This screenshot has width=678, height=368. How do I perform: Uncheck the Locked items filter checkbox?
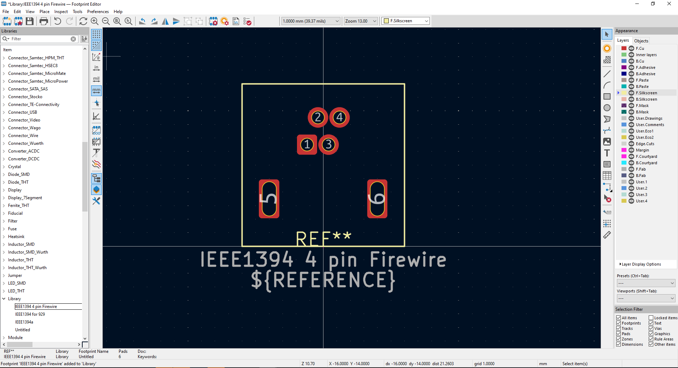(651, 318)
